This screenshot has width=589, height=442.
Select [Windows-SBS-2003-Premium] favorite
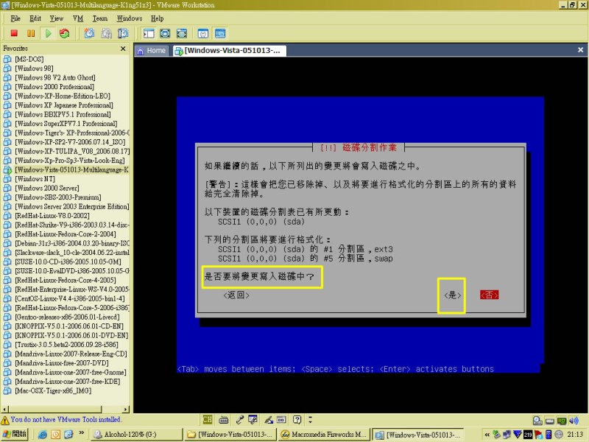coord(58,197)
